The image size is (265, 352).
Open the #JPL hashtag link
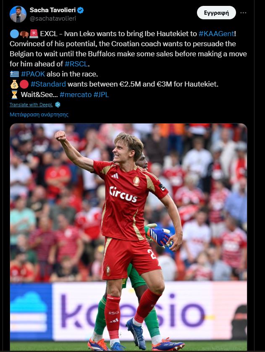[x=101, y=95]
